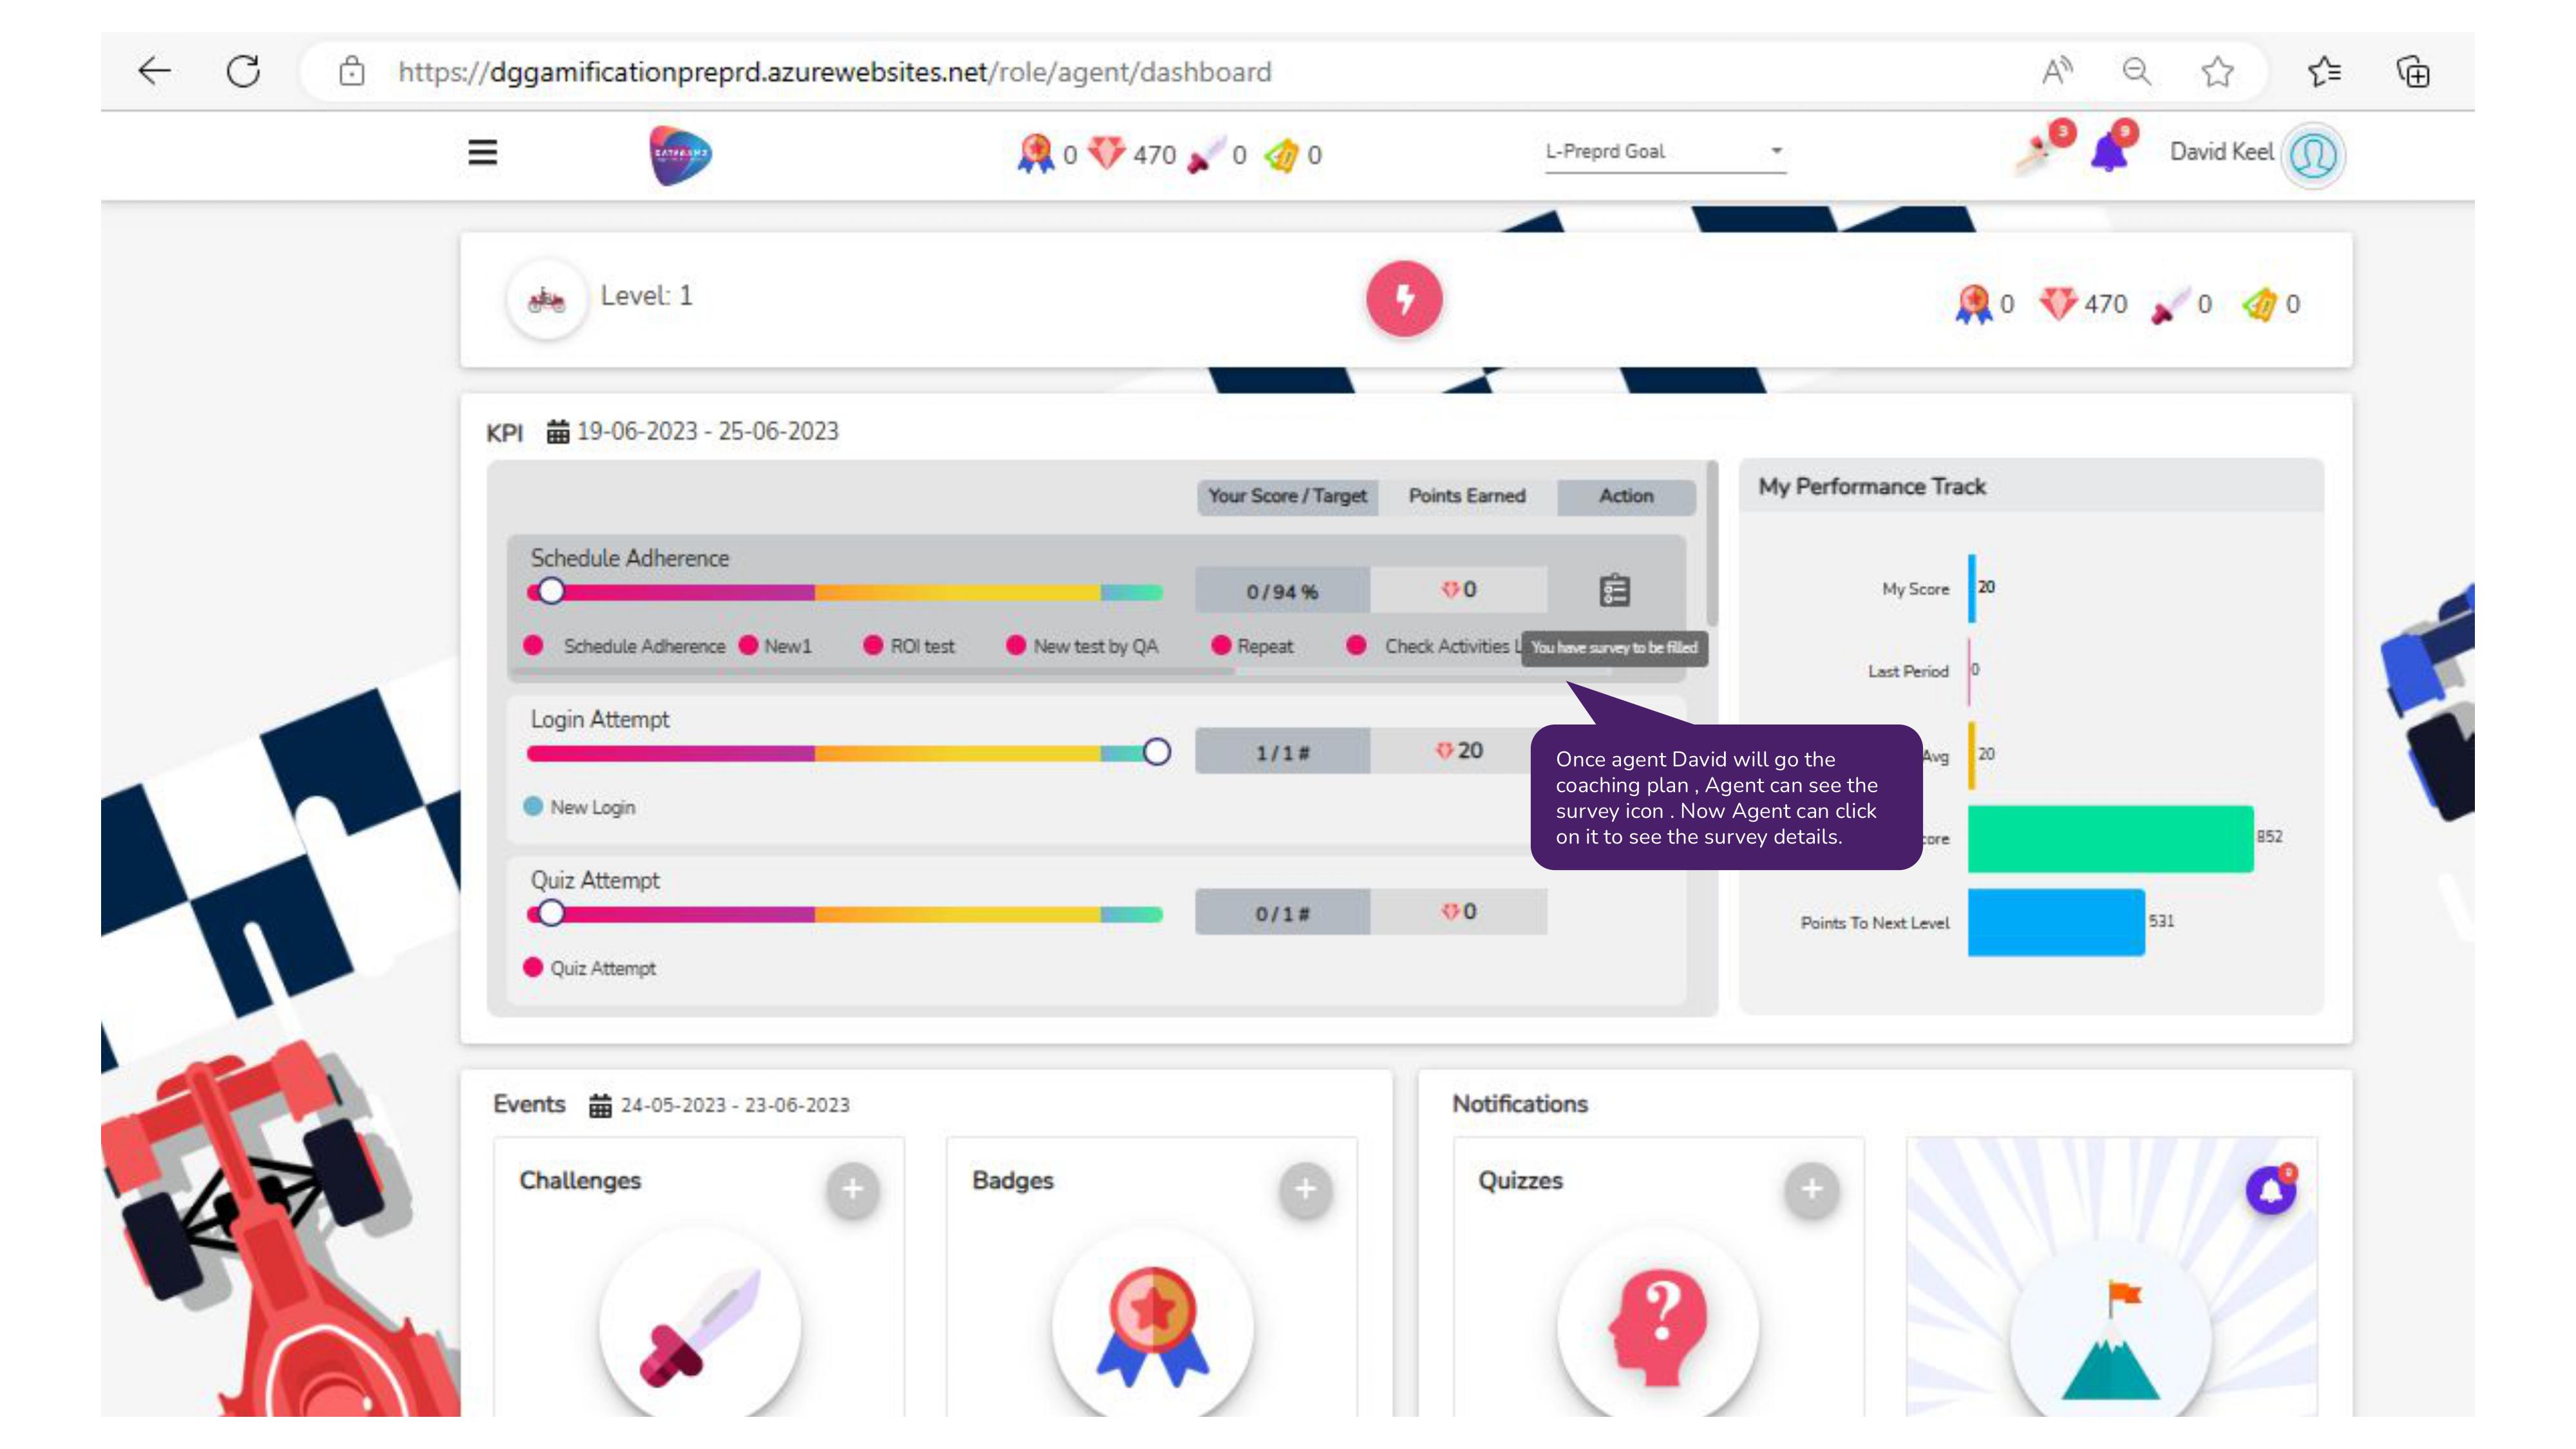The image size is (2576, 1449).
Task: Select the gem points icon in header
Action: 1105,155
